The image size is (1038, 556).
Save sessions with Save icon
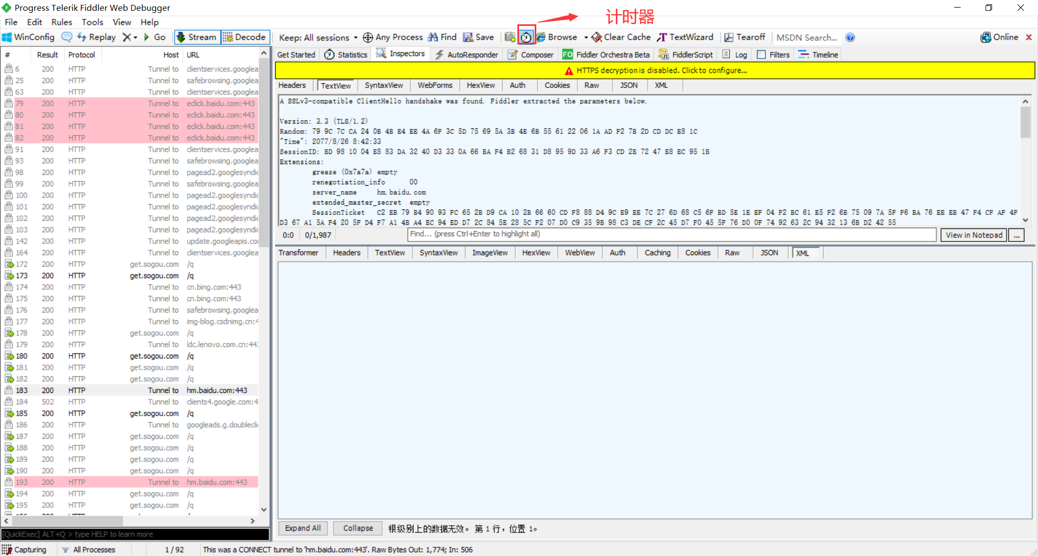pos(478,37)
